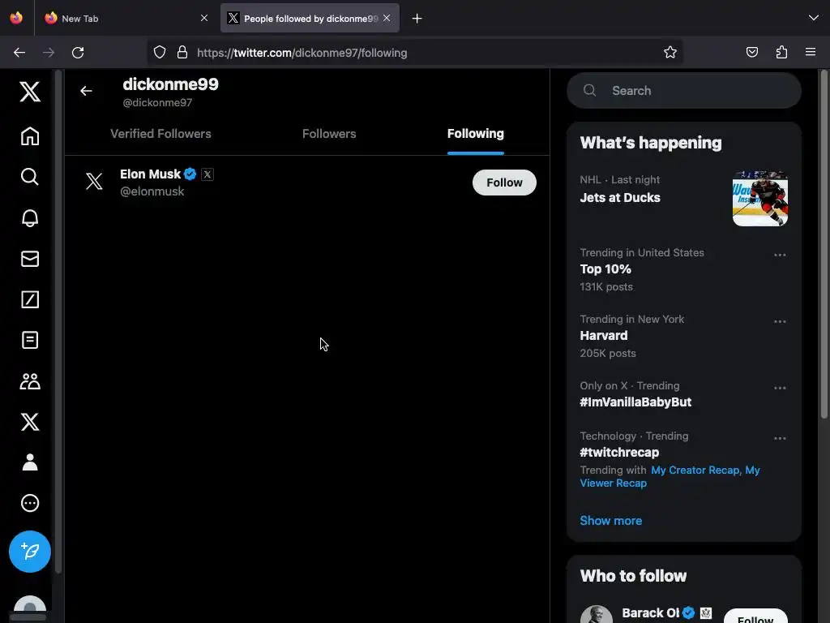The width and height of the screenshot is (830, 623).
Task: Follow Elon Musk
Action: pyautogui.click(x=504, y=183)
